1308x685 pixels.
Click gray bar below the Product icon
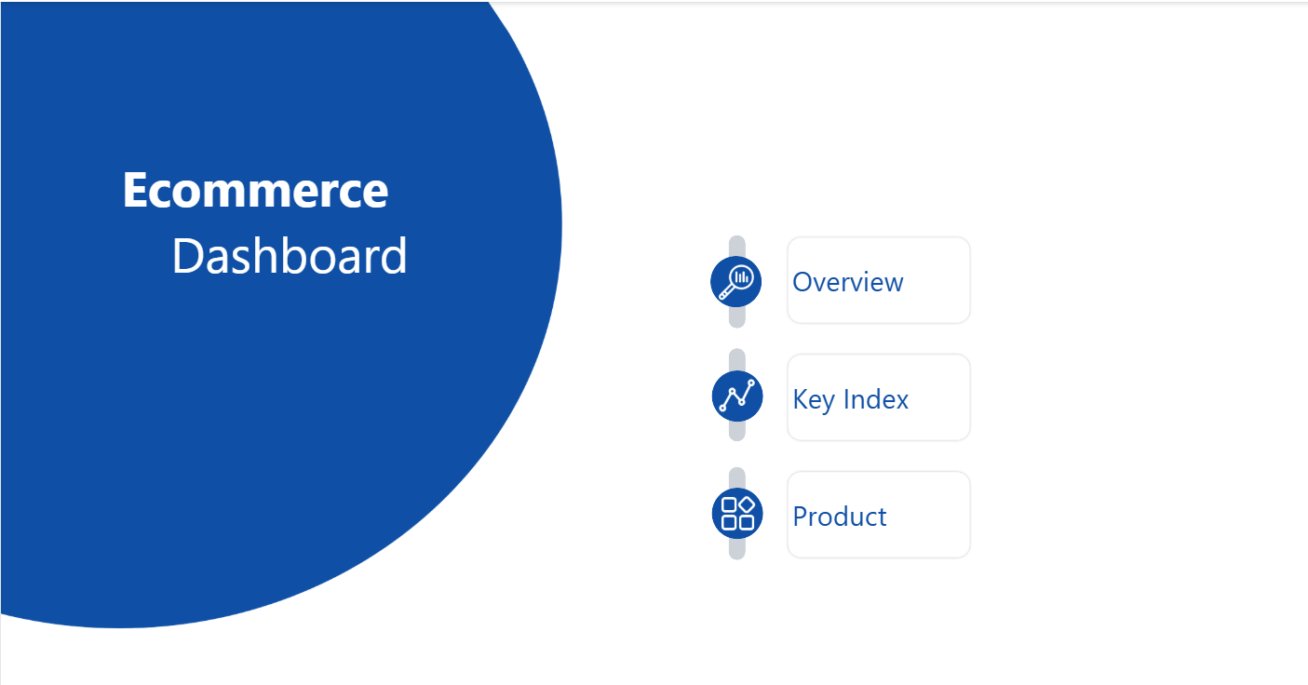coord(736,549)
